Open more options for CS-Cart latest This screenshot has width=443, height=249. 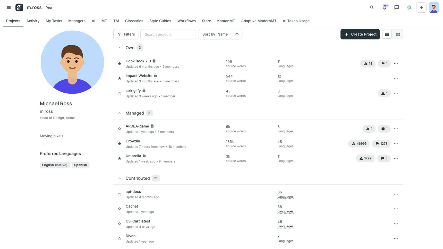click(x=396, y=224)
